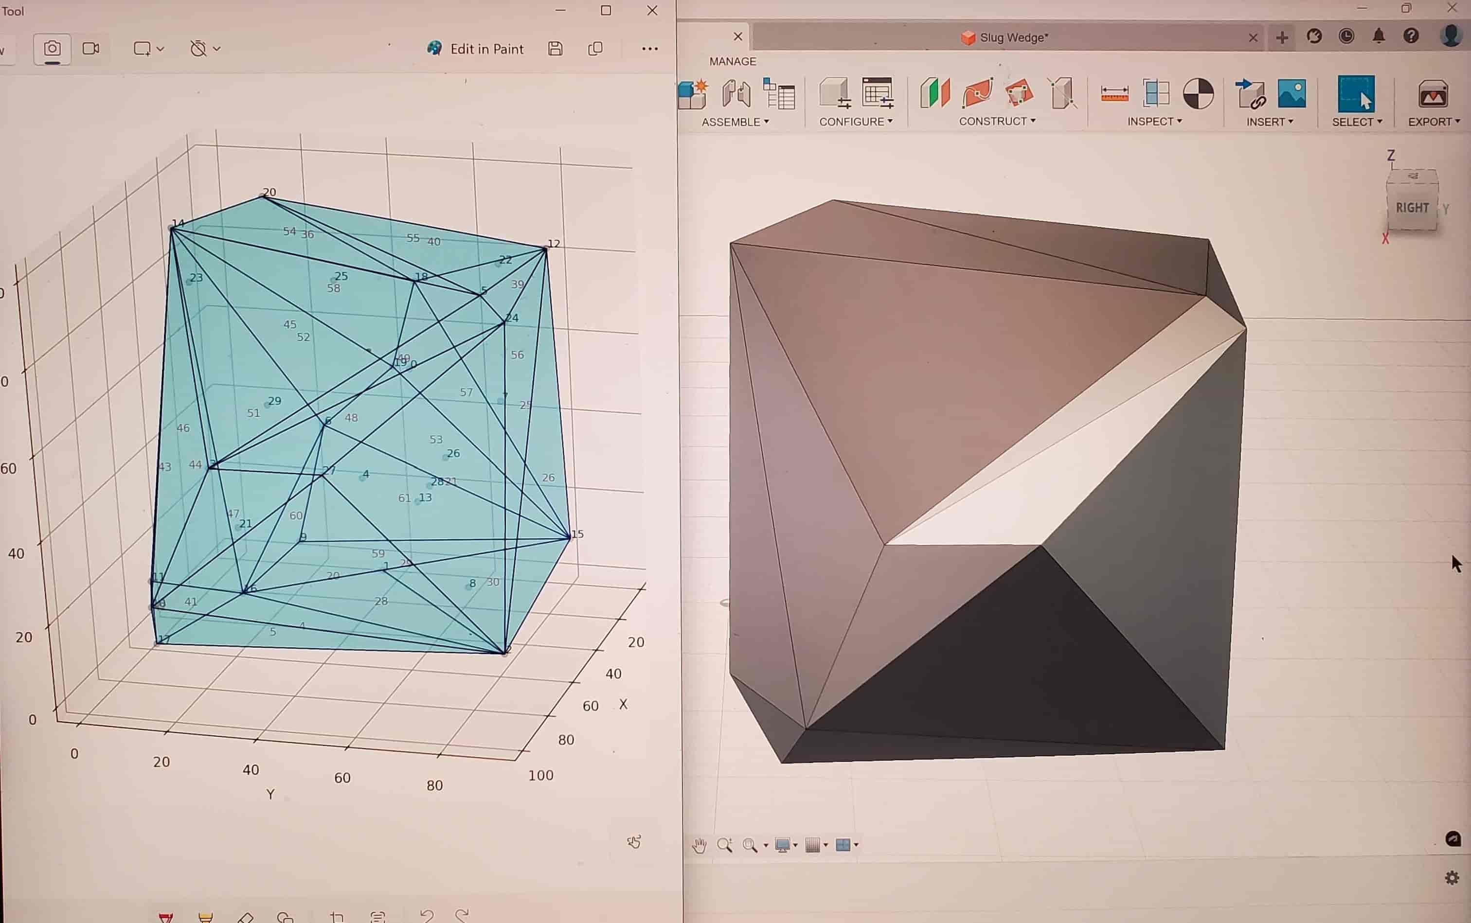Expand the CONSTRUCT dropdown
Viewport: 1471px width, 923px height.
tap(997, 121)
